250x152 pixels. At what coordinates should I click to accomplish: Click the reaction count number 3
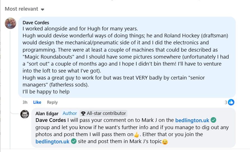(x=226, y=102)
